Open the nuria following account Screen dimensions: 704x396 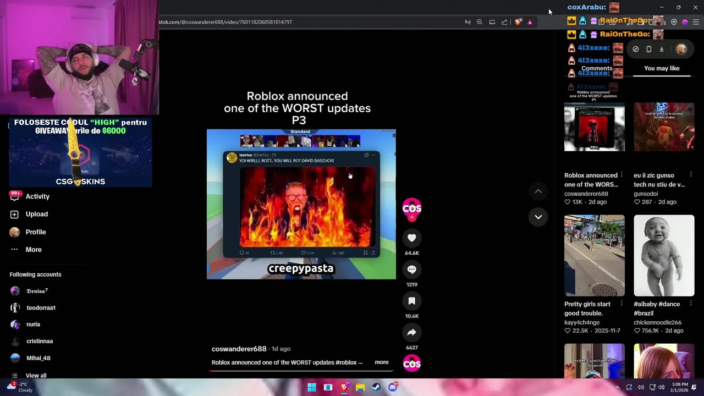(x=33, y=324)
